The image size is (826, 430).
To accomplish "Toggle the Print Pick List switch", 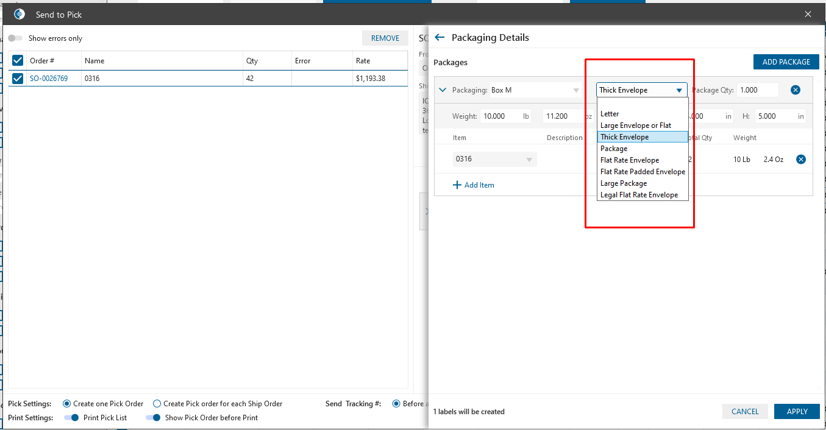I will click(72, 418).
